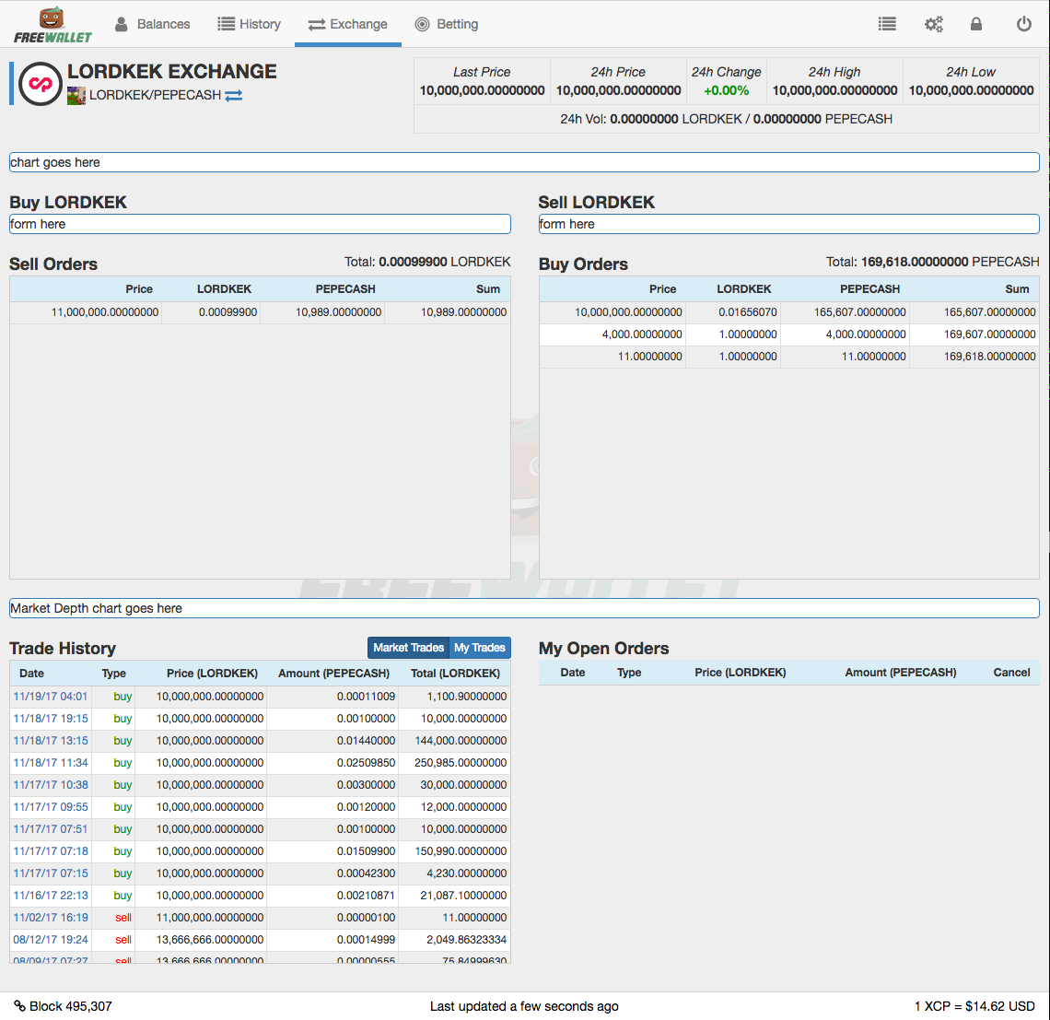Click the FreeWallet logo
The width and height of the screenshot is (1050, 1020).
tap(52, 26)
